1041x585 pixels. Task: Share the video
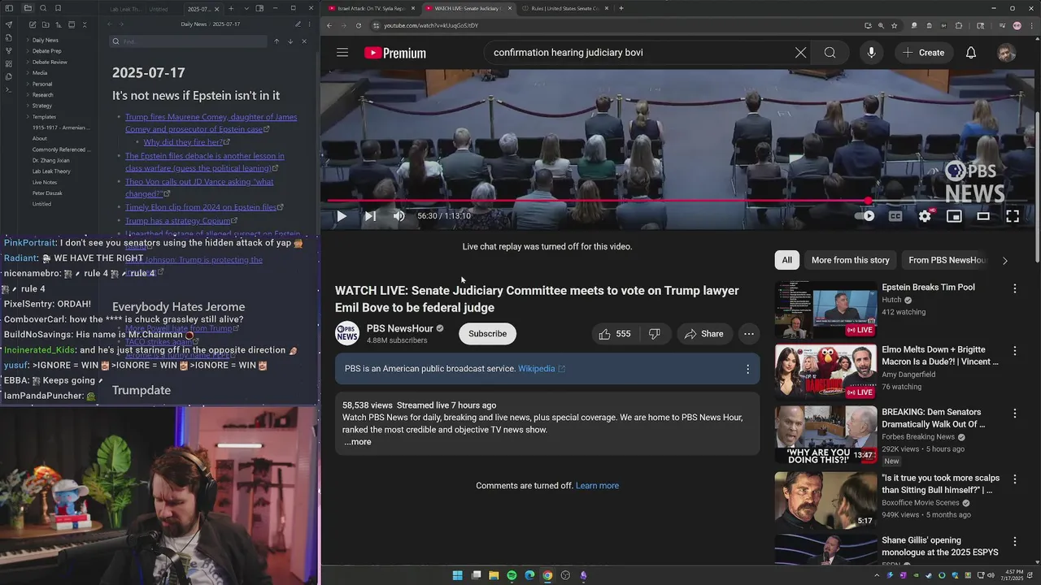tap(704, 334)
